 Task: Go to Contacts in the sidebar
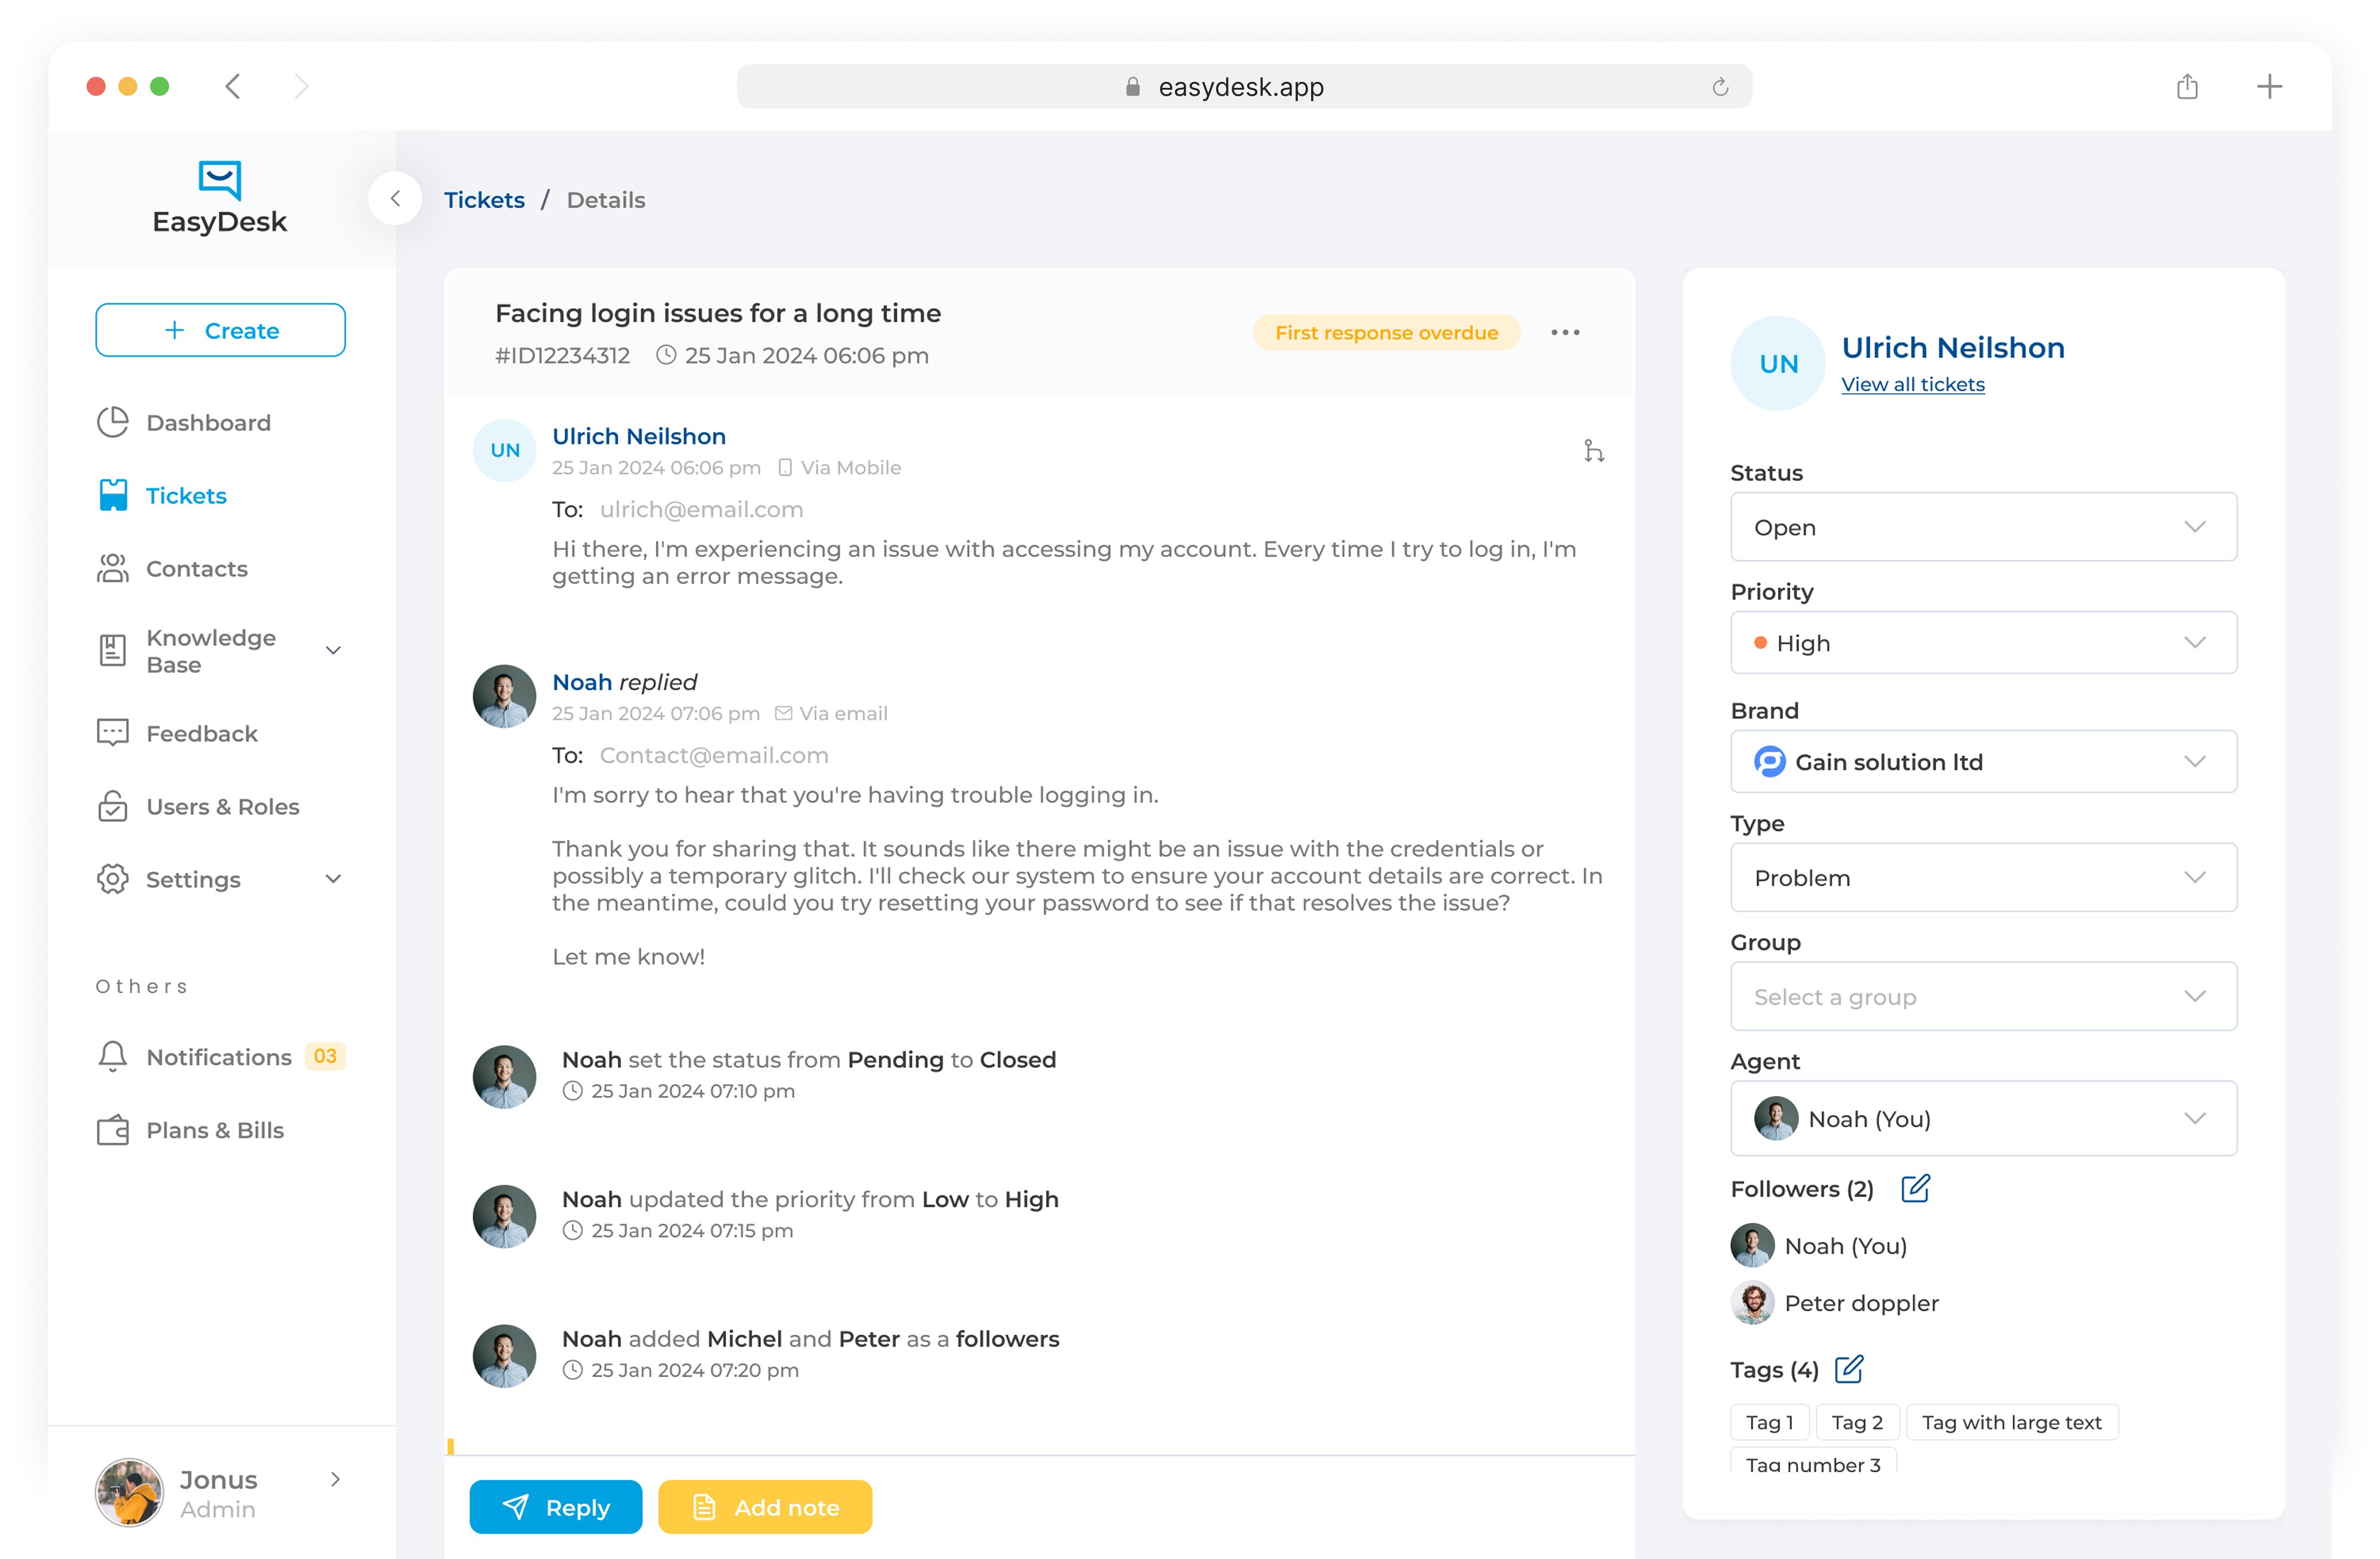point(196,569)
